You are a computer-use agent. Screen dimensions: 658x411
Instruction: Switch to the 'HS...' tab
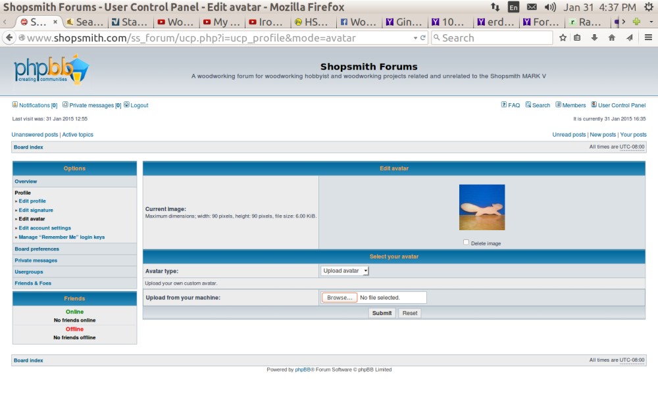click(x=313, y=22)
